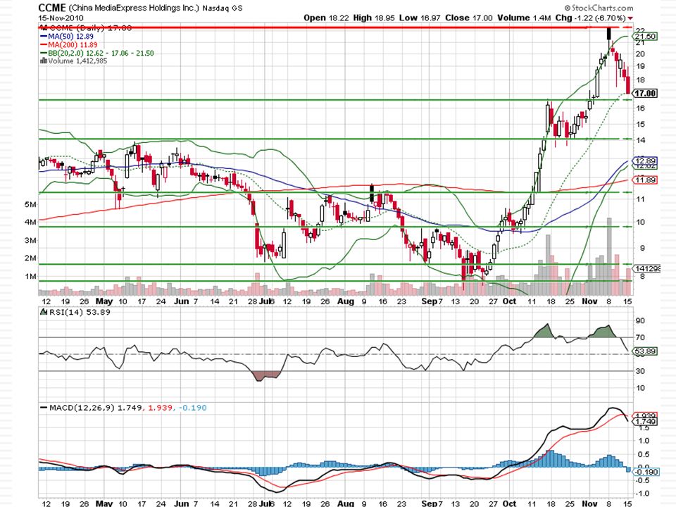Click the boxed 17.00 last-price tag on the price axis
This screenshot has width=676, height=507.
pyautogui.click(x=645, y=93)
